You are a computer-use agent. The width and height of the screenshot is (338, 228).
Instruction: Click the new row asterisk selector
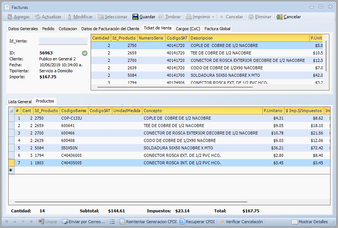tap(11, 170)
